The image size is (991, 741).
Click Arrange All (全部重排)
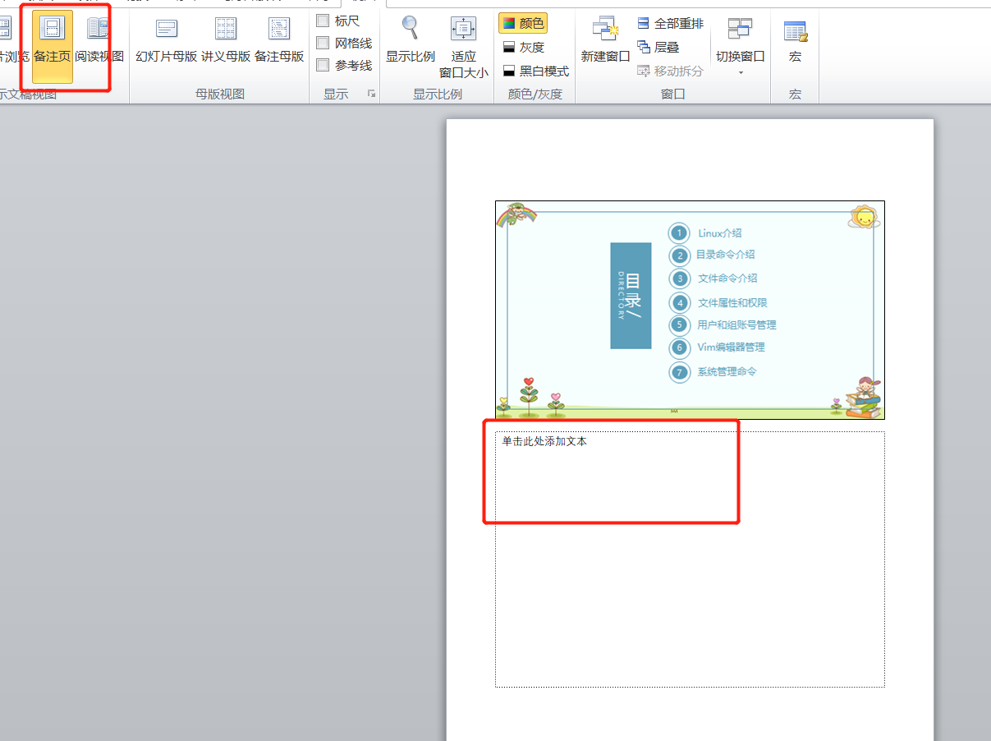coord(670,23)
